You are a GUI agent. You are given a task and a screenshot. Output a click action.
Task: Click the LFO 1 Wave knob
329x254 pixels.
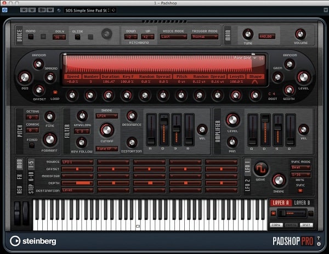[260, 168]
